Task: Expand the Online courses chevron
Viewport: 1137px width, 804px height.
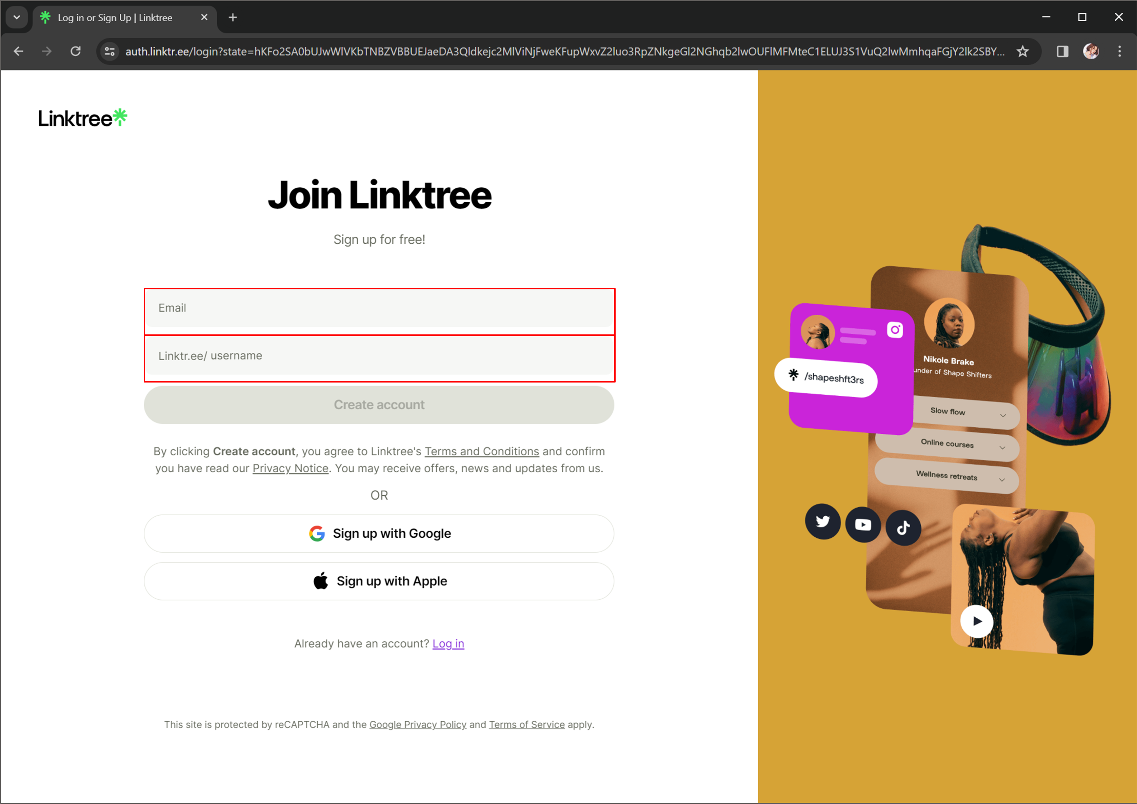Action: (1002, 448)
